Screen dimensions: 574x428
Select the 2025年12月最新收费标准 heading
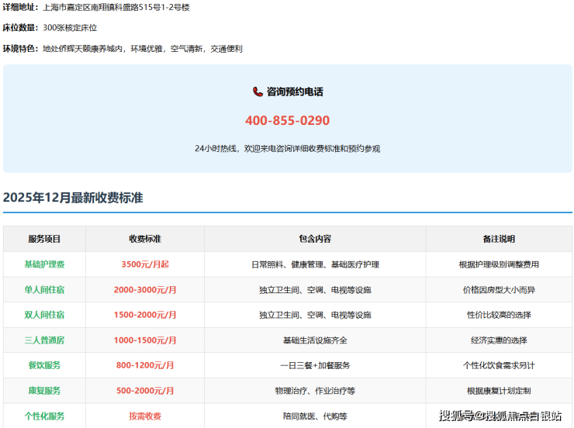pyautogui.click(x=73, y=198)
